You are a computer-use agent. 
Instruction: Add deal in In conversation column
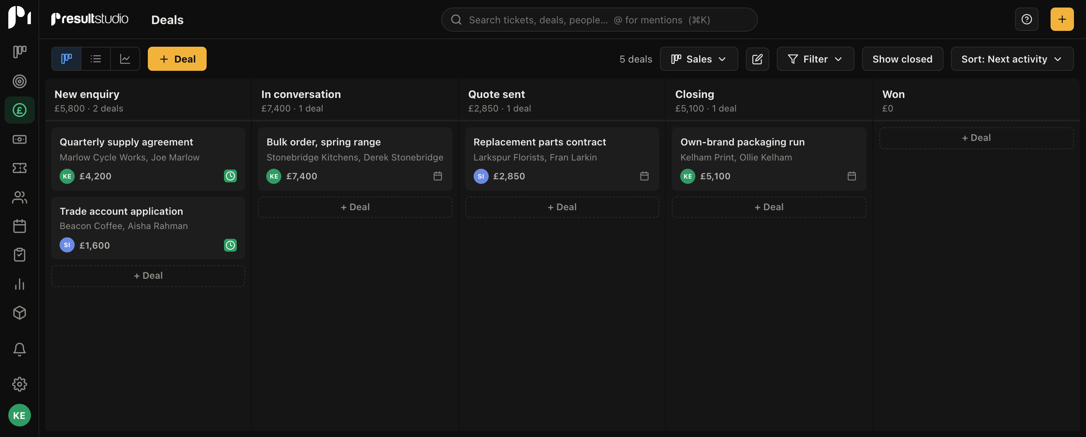tap(355, 207)
